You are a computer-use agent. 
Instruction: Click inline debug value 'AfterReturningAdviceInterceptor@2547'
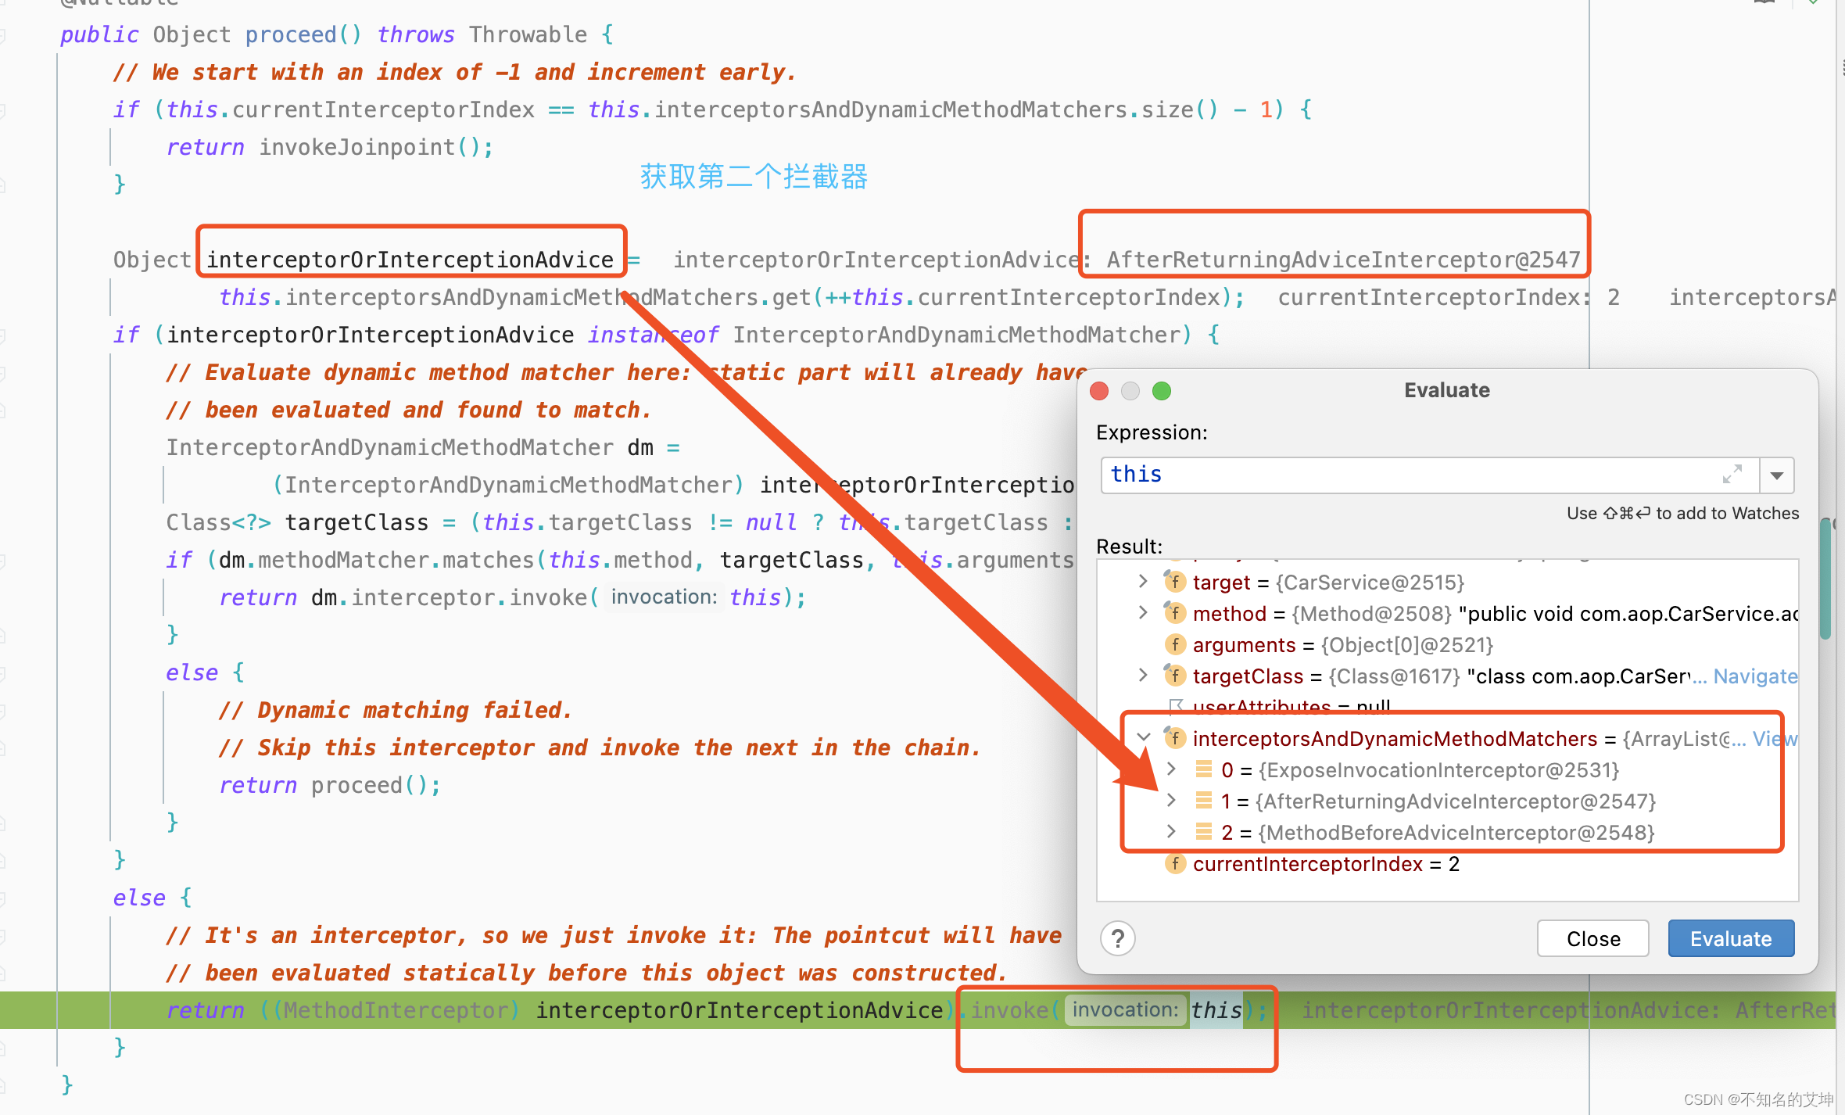tap(1344, 260)
